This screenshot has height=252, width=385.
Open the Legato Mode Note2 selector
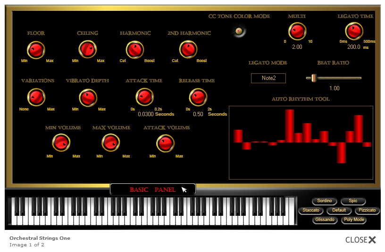pos(268,78)
